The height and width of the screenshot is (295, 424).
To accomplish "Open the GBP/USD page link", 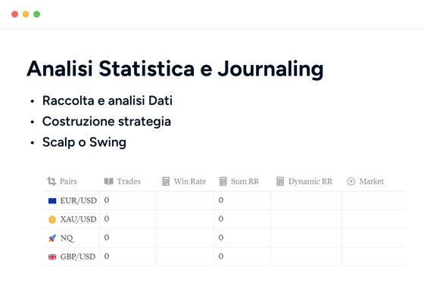I will [x=78, y=256].
